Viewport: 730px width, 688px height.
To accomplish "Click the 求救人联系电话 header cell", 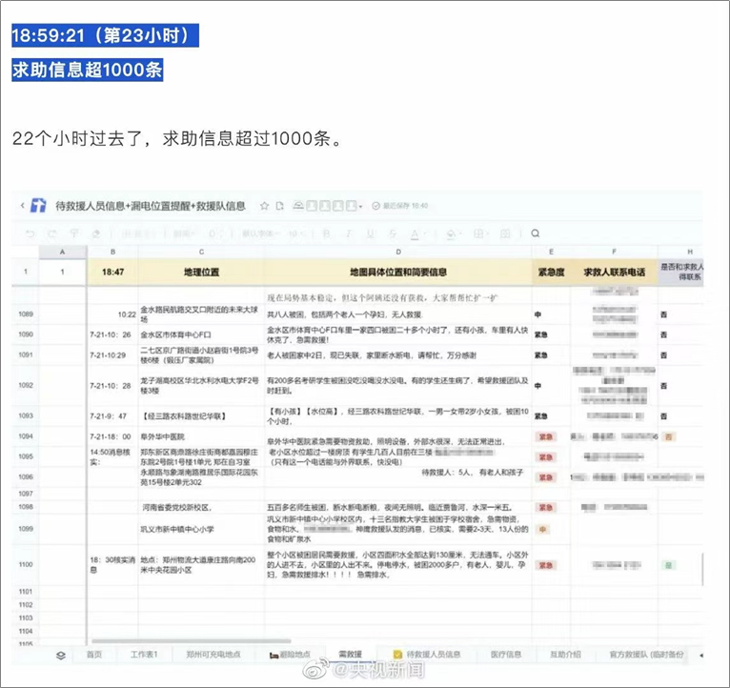I will pyautogui.click(x=614, y=272).
